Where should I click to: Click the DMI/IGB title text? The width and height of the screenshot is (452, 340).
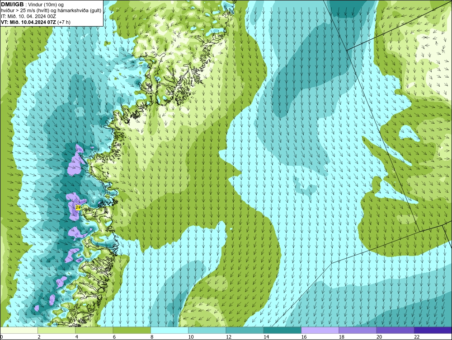click(12, 5)
